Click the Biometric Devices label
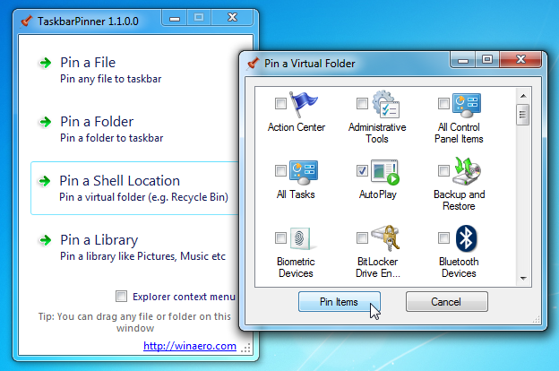The height and width of the screenshot is (371, 559). (296, 267)
